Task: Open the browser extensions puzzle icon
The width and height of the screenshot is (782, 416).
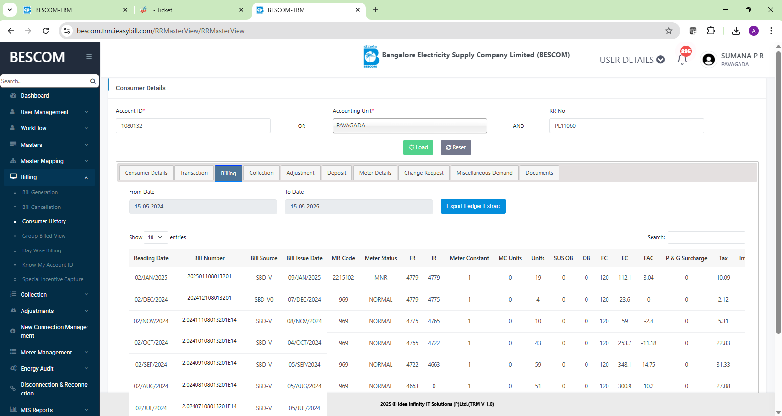Action: click(x=711, y=31)
